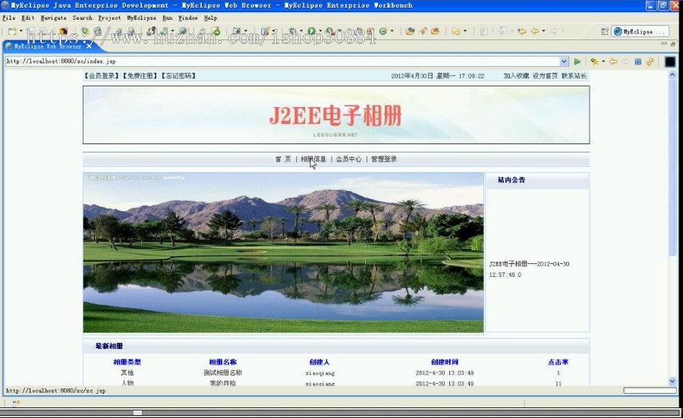
Task: Go to Last Edit Location icon
Action: (x=522, y=31)
